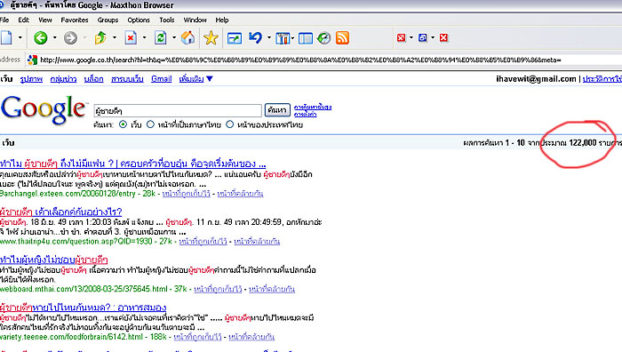Toggle the sidebar panel icon

[x=306, y=38]
